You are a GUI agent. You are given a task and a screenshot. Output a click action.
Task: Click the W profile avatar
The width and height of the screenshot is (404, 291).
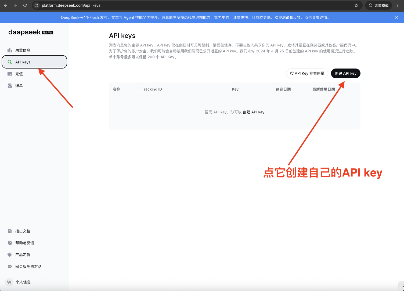click(9, 282)
